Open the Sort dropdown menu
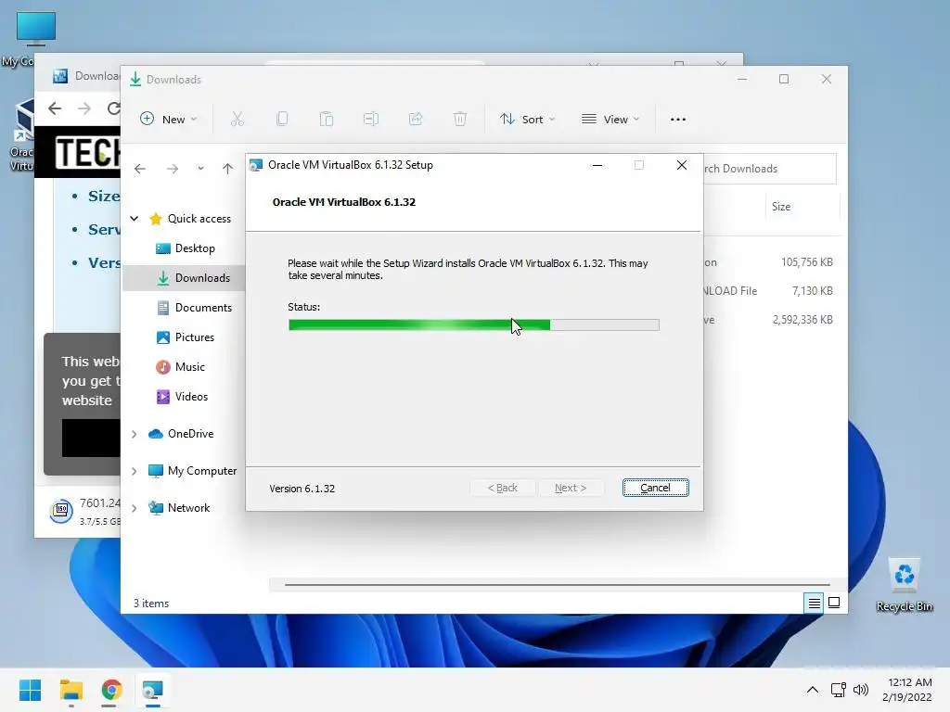This screenshot has height=712, width=950. pos(527,120)
